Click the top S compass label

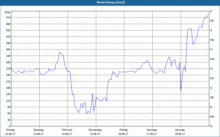click(x=211, y=11)
